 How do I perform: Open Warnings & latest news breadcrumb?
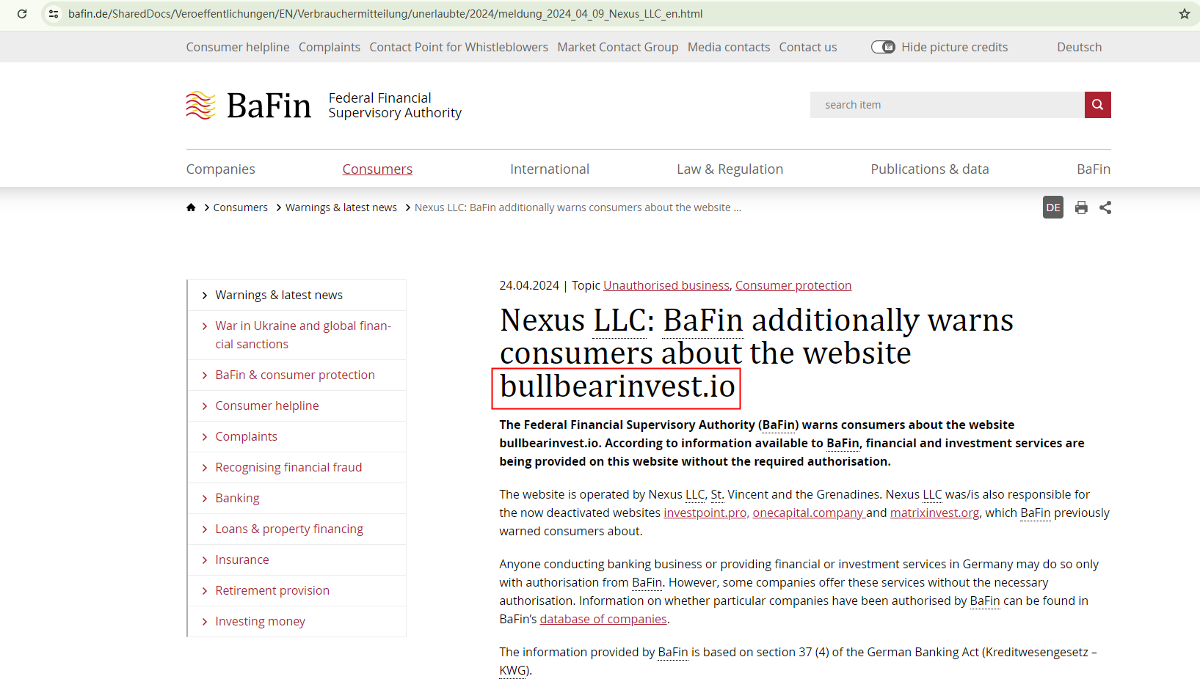coord(341,208)
